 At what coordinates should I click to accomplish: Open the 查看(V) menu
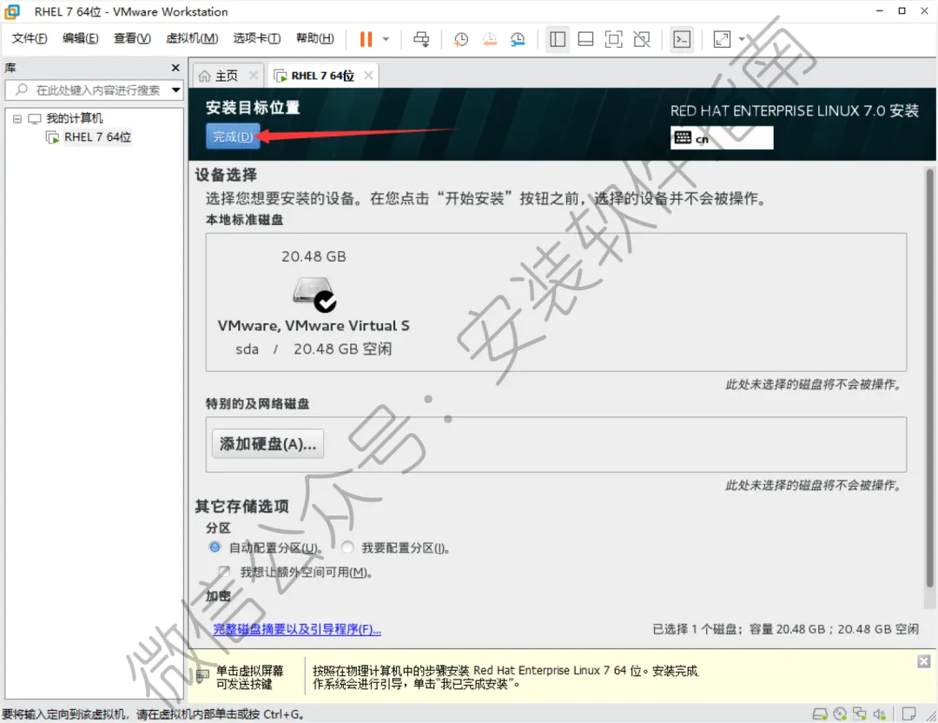tap(132, 38)
